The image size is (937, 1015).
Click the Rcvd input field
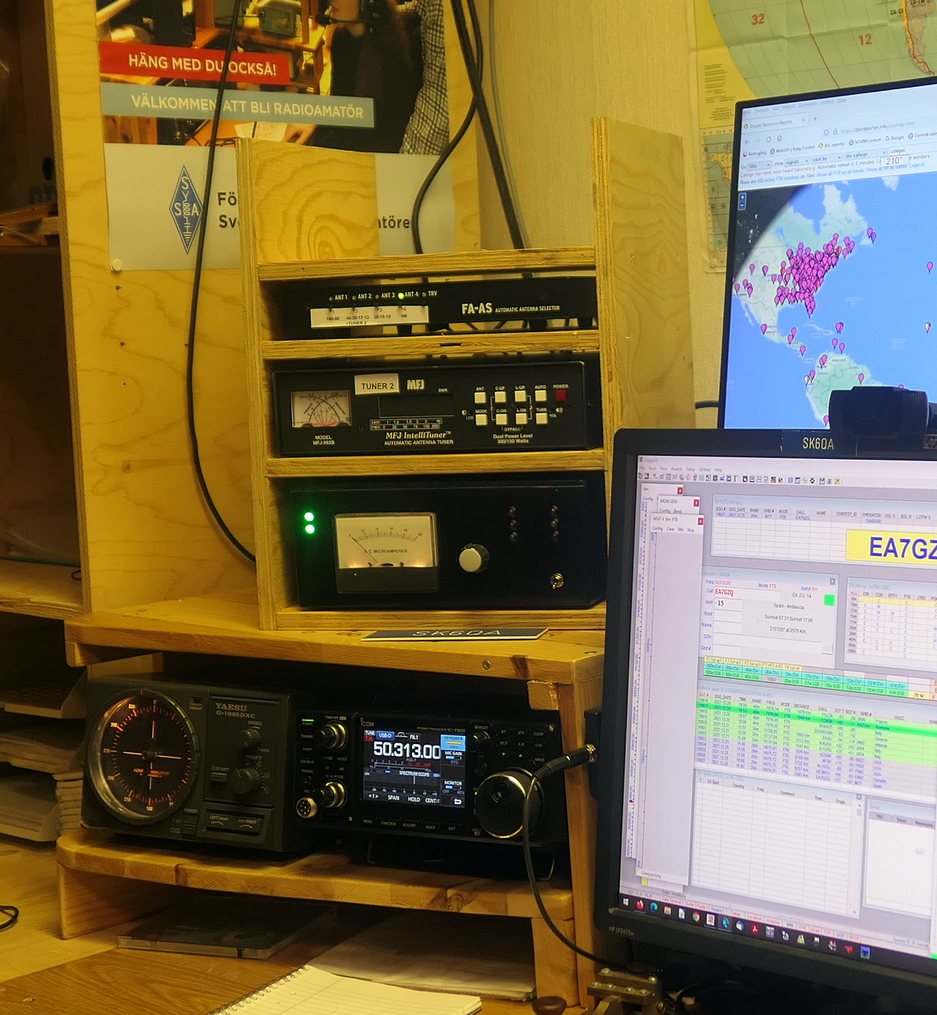coord(727,615)
